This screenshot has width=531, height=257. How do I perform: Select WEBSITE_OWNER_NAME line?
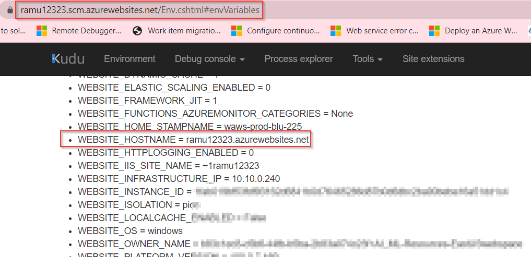300,244
